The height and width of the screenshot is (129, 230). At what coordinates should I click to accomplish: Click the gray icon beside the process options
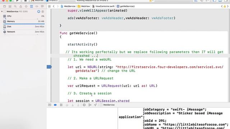pyautogui.click(x=43, y=11)
